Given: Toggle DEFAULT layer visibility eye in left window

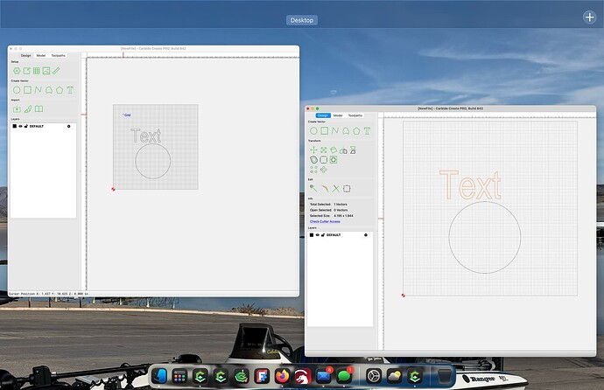Looking at the screenshot, I should pyautogui.click(x=20, y=126).
